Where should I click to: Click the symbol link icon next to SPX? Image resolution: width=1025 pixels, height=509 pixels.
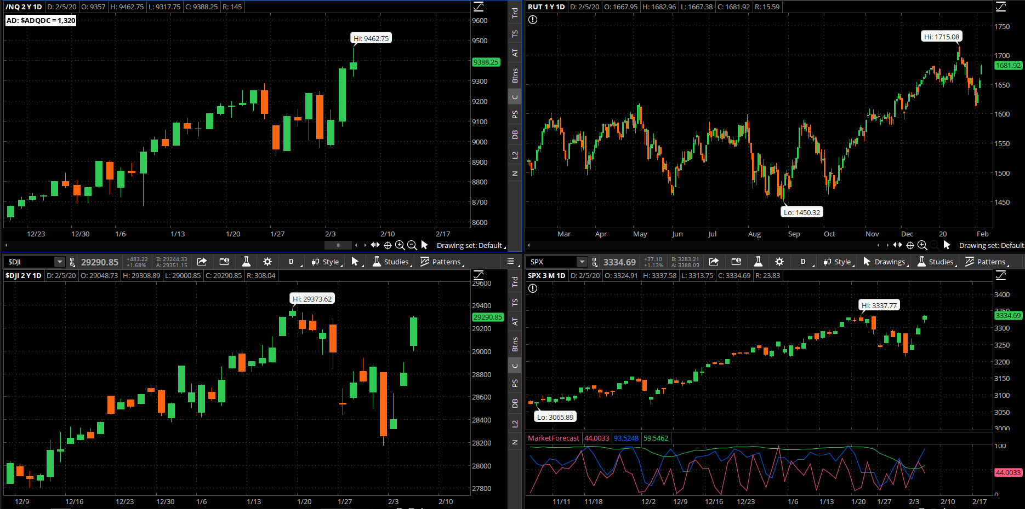(x=595, y=262)
